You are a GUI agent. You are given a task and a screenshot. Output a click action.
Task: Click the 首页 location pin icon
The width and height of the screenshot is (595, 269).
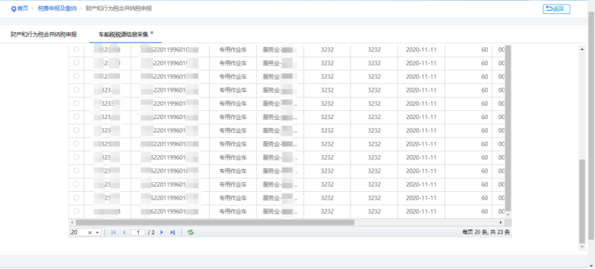coord(14,9)
